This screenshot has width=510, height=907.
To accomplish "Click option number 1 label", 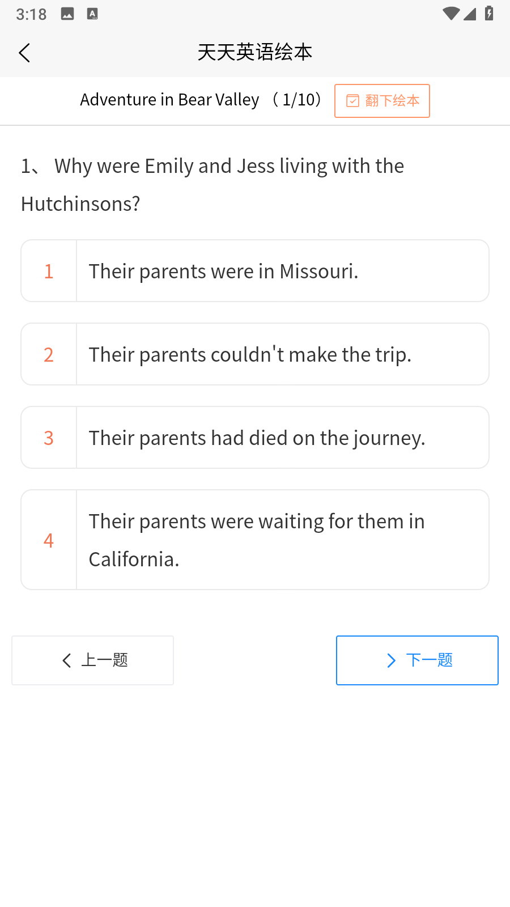I will pyautogui.click(x=49, y=271).
